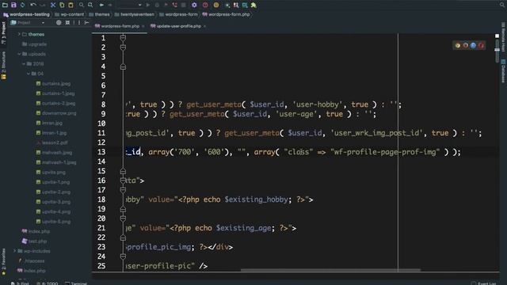Click the Cut scissors icon
Screen dimensions: 507x285
tap(53, 5)
